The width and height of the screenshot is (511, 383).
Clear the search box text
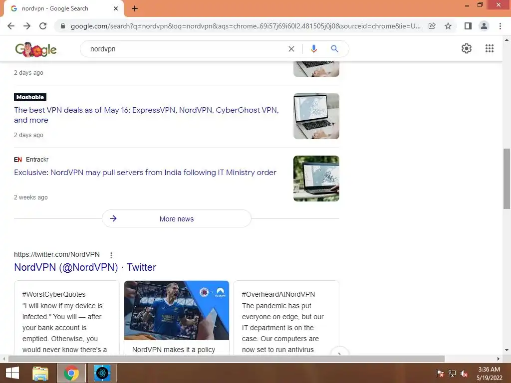pos(291,49)
